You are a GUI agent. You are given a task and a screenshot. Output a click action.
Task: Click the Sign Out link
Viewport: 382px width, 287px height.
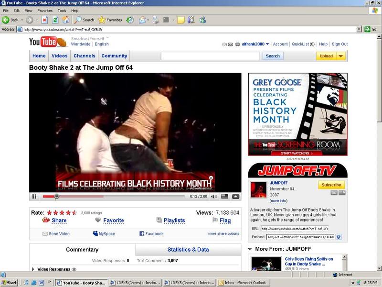(340, 44)
